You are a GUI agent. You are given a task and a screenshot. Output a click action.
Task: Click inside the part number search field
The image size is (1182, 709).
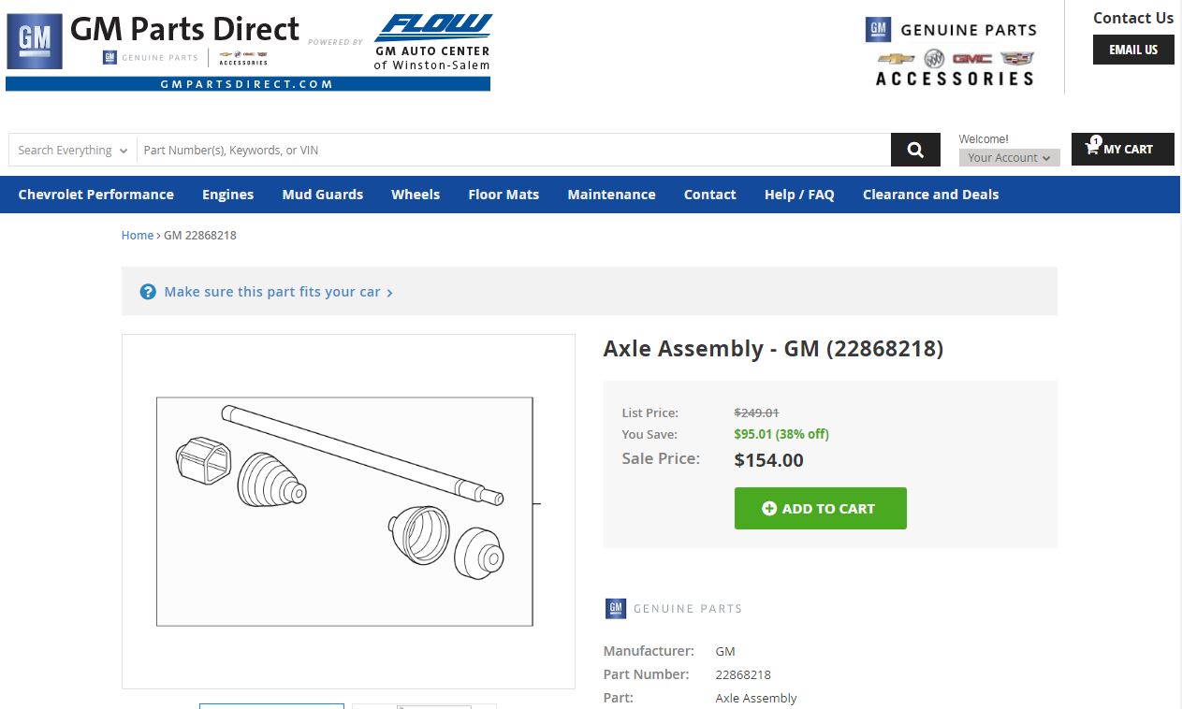(x=513, y=150)
